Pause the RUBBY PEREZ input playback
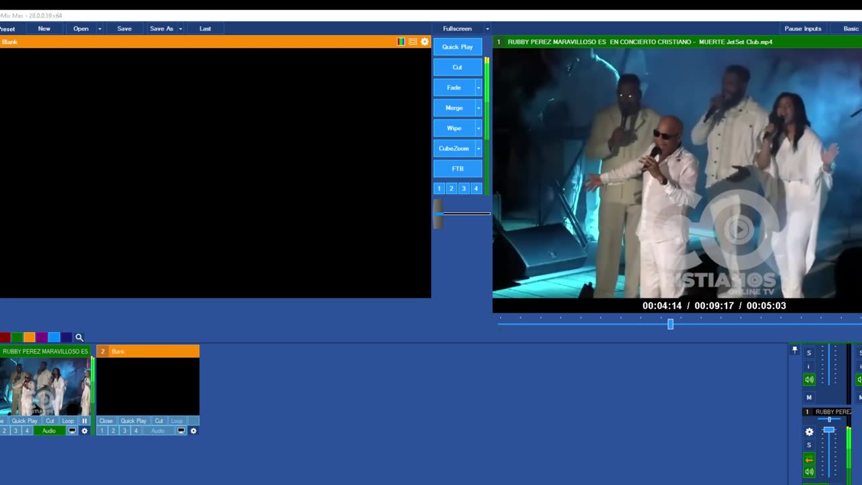862x485 pixels. pyautogui.click(x=84, y=421)
